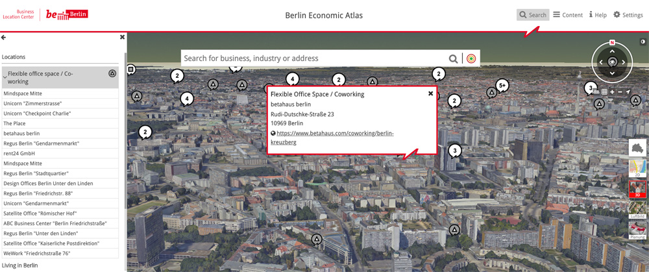The height and width of the screenshot is (272, 649).
Task: Select the measure ruler tool
Action: (596, 92)
